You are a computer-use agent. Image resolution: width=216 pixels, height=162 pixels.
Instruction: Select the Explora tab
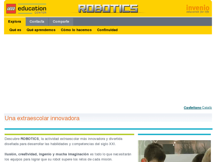(x=15, y=21)
